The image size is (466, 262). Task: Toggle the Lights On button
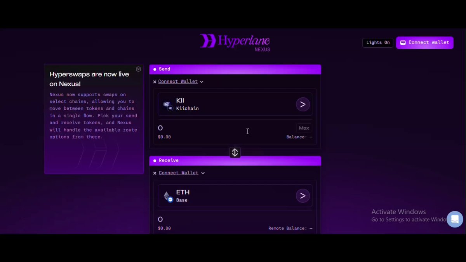tap(378, 42)
